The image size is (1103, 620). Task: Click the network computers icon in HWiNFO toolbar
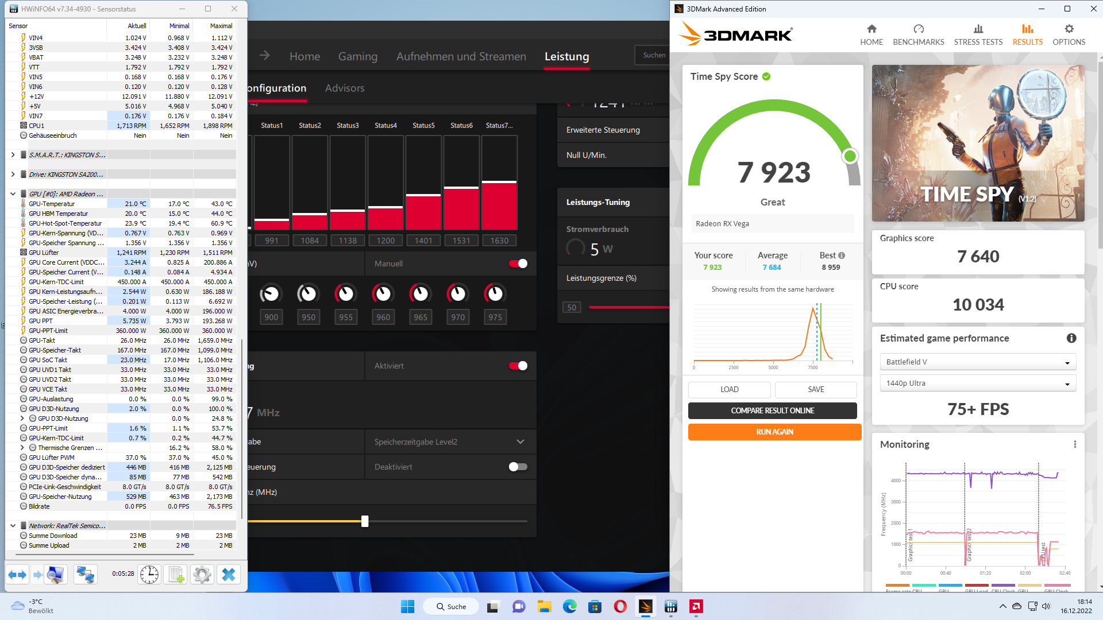pyautogui.click(x=86, y=575)
